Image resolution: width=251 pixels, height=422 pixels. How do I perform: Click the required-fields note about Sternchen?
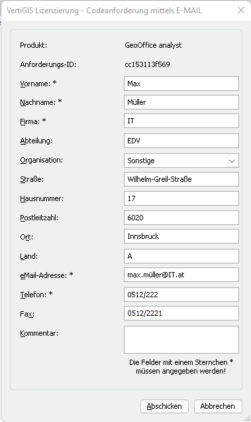(x=181, y=366)
